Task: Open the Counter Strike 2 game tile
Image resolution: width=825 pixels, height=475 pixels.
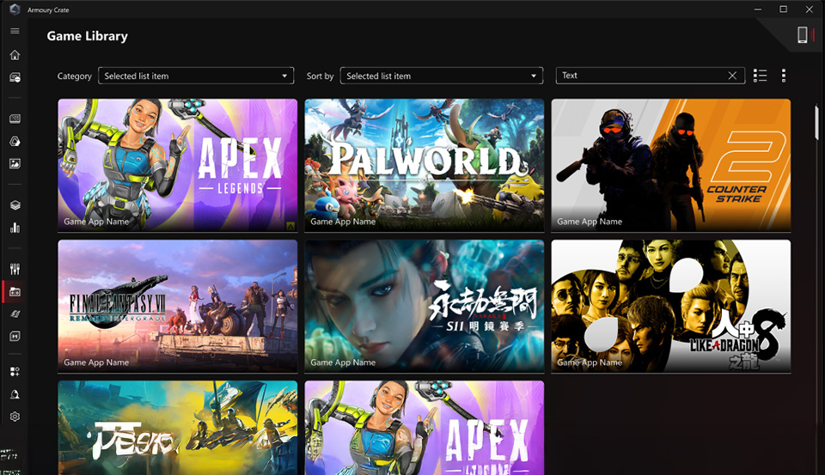Action: [670, 165]
